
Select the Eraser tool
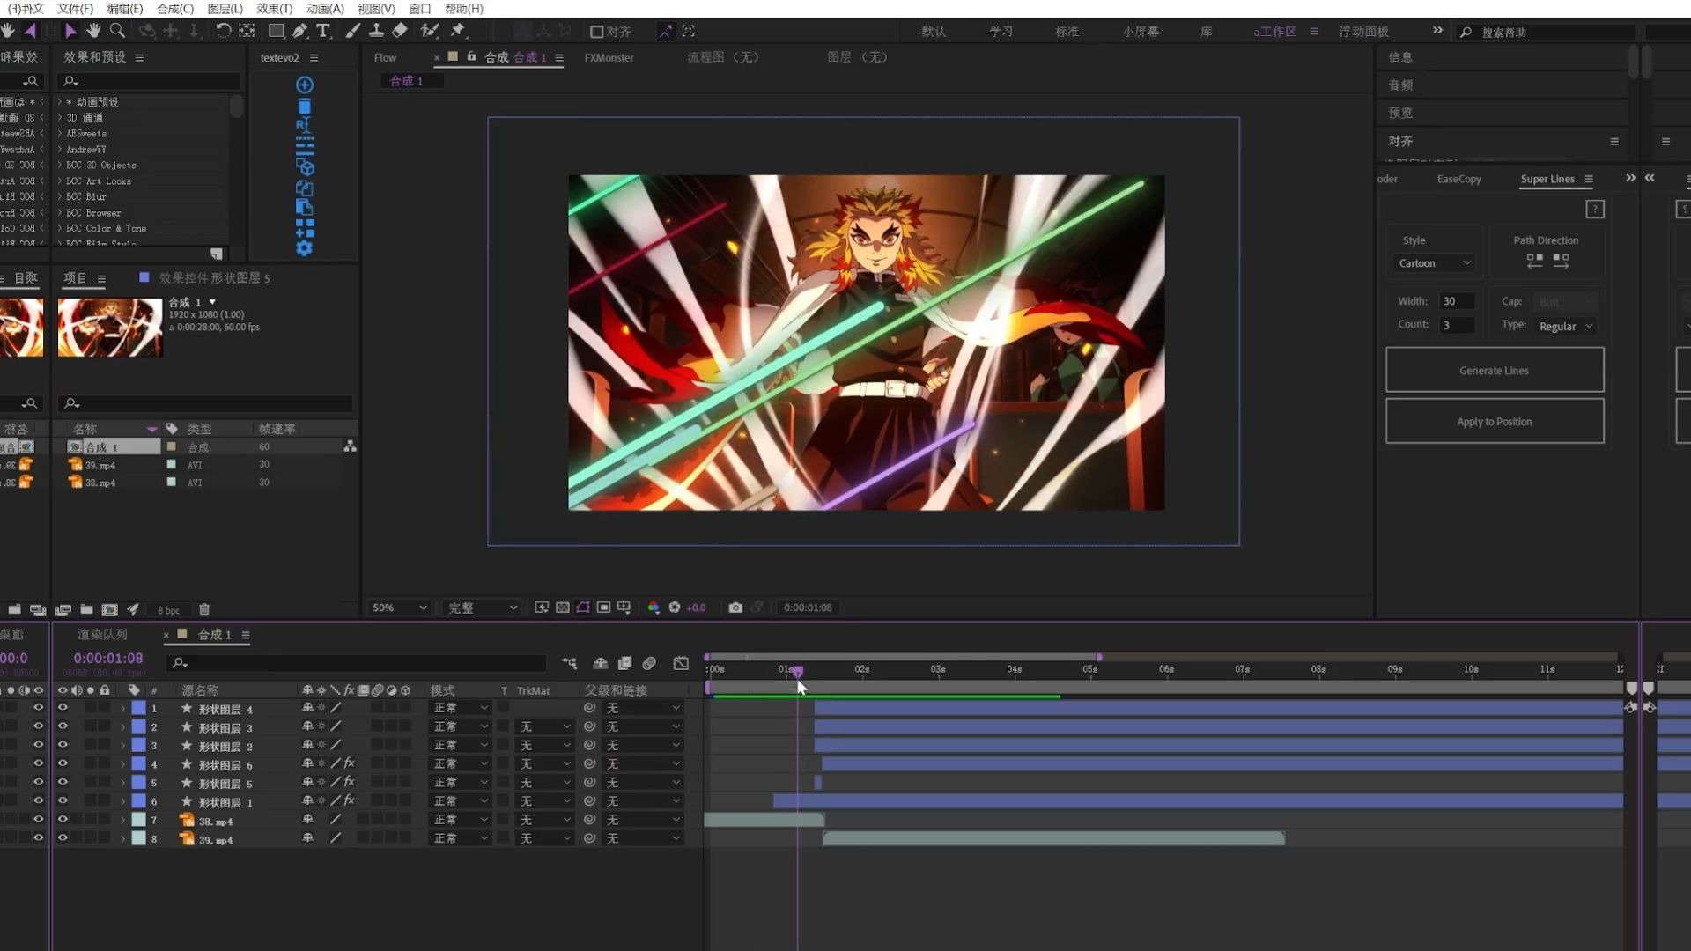point(400,31)
